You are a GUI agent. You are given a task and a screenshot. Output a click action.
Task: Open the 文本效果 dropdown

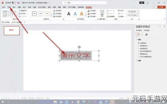click(x=92, y=16)
